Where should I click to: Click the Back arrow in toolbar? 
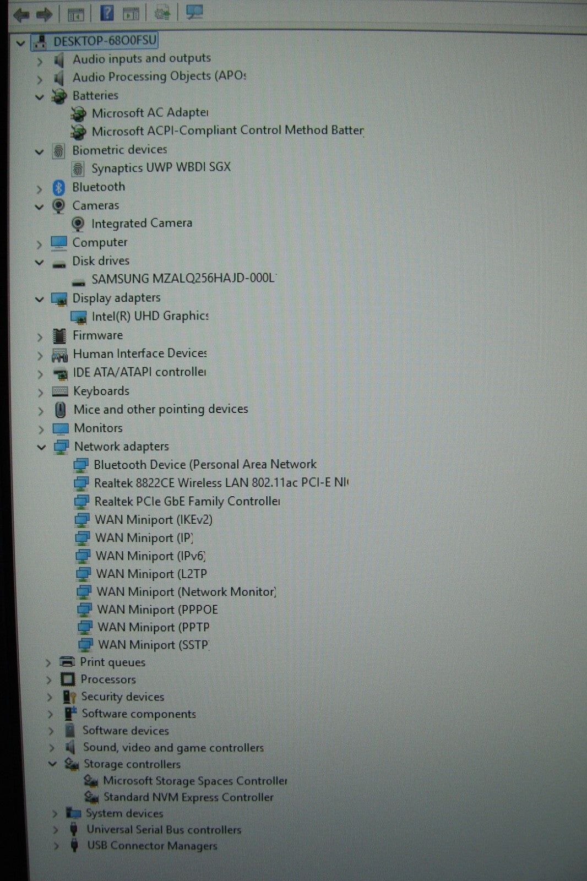pos(21,14)
